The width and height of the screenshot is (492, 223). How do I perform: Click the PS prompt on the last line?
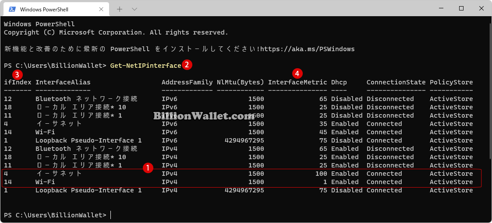pyautogui.click(x=55, y=215)
